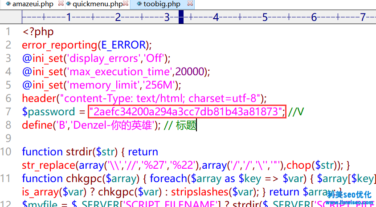Click the amazeui.php file icon
This screenshot has width=376, height=207.
(8, 4)
